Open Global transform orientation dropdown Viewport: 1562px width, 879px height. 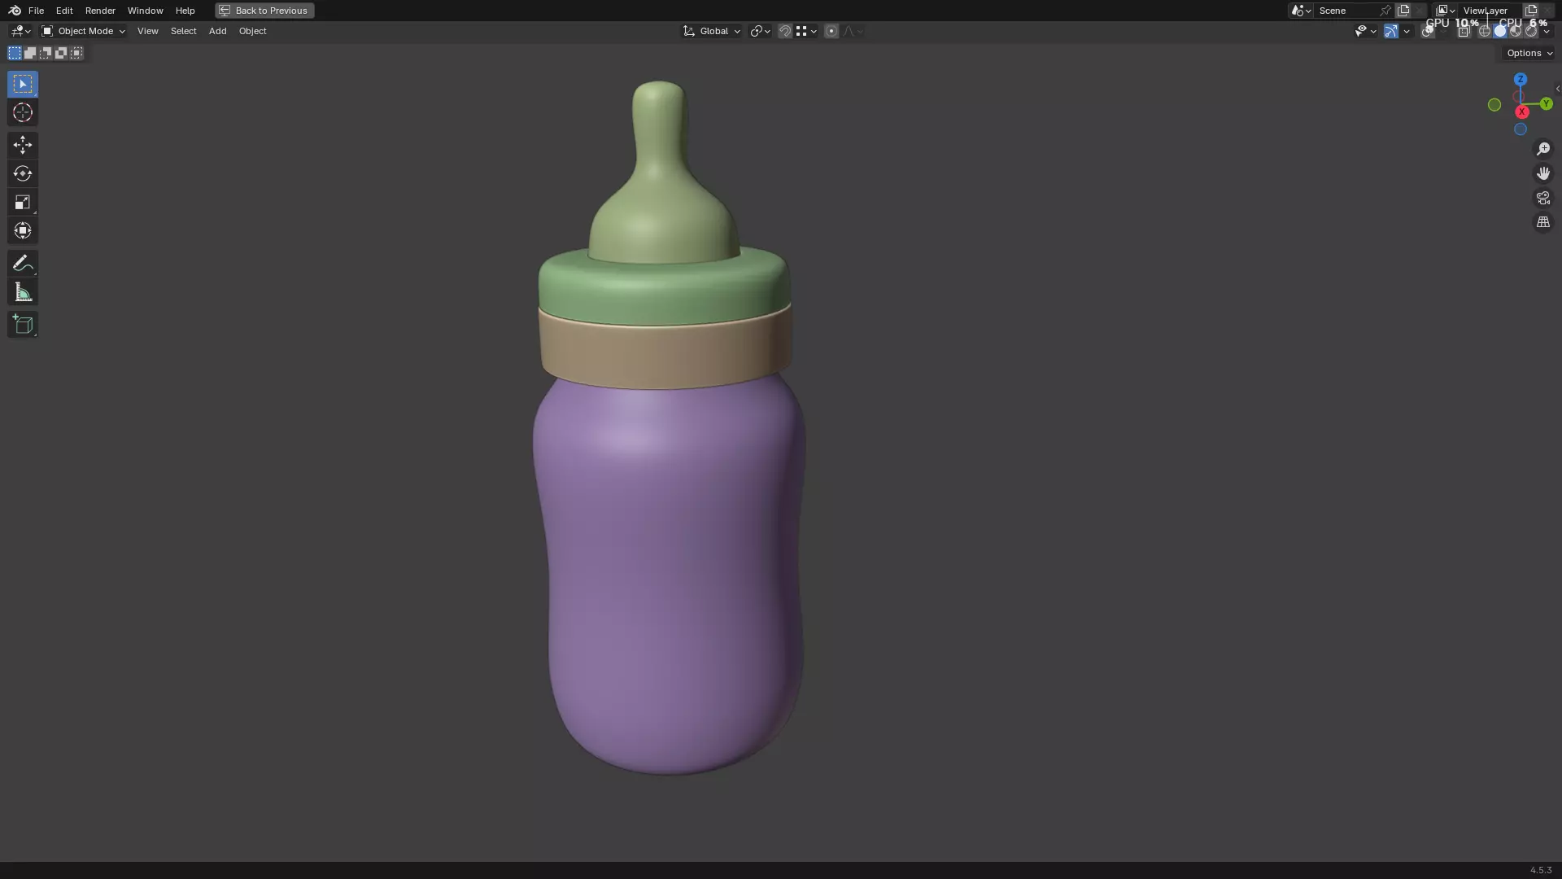point(712,31)
